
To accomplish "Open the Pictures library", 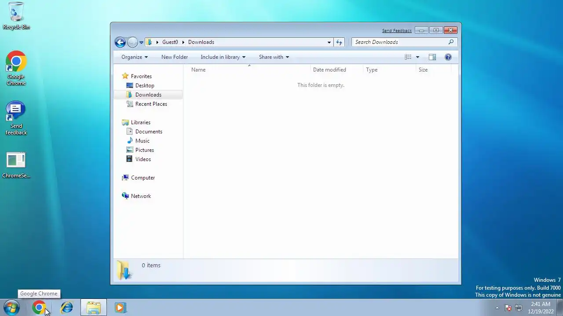I will pos(145,150).
